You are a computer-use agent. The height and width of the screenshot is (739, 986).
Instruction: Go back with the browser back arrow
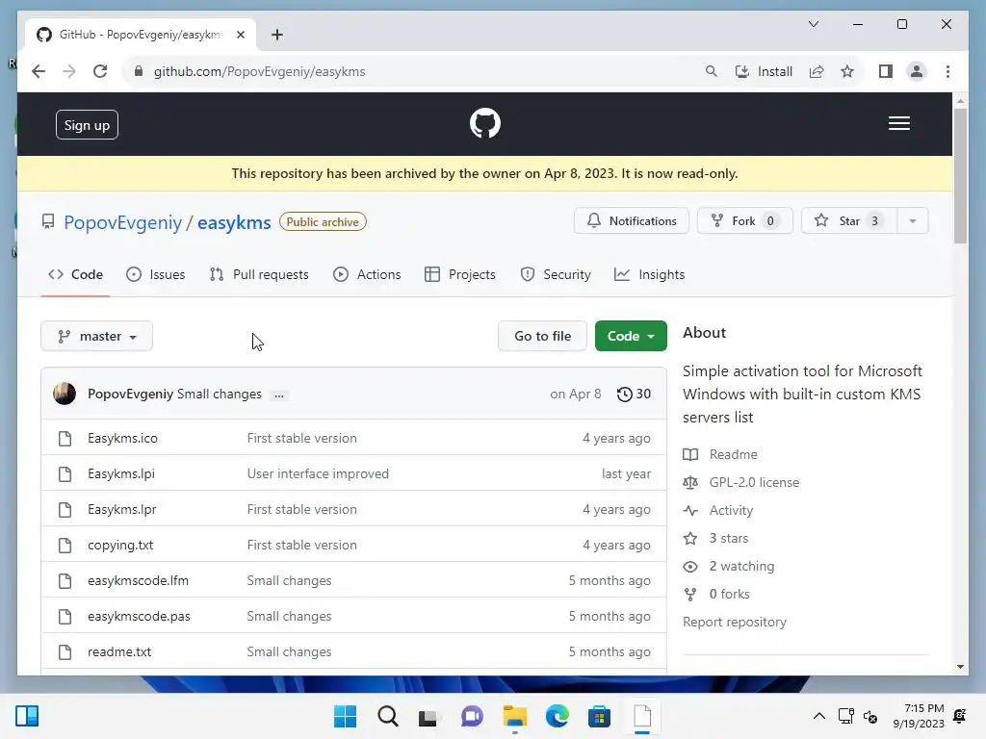pos(39,71)
